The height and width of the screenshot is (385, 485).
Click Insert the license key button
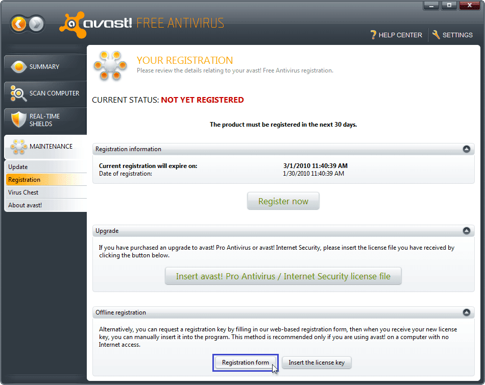(317, 363)
